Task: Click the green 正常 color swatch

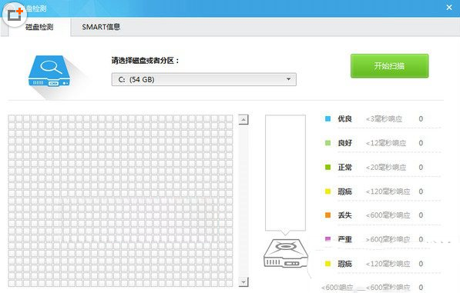Action: 328,167
